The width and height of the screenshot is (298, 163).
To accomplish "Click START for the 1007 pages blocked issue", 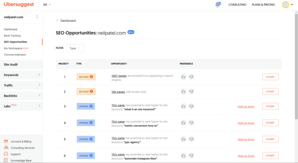I will tap(270, 77).
